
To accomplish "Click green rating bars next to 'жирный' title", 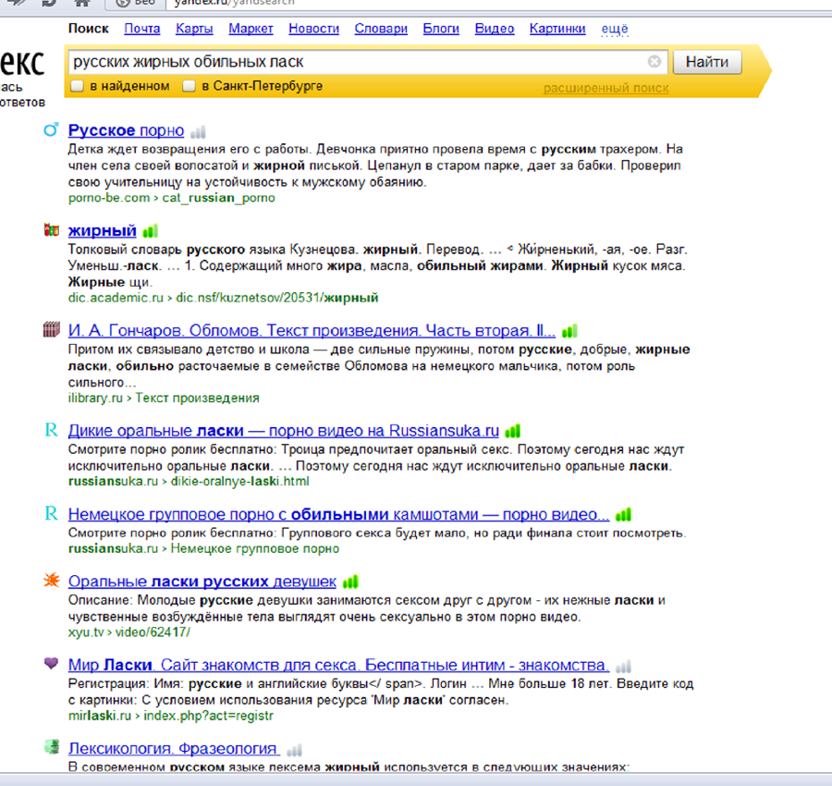I will (150, 231).
